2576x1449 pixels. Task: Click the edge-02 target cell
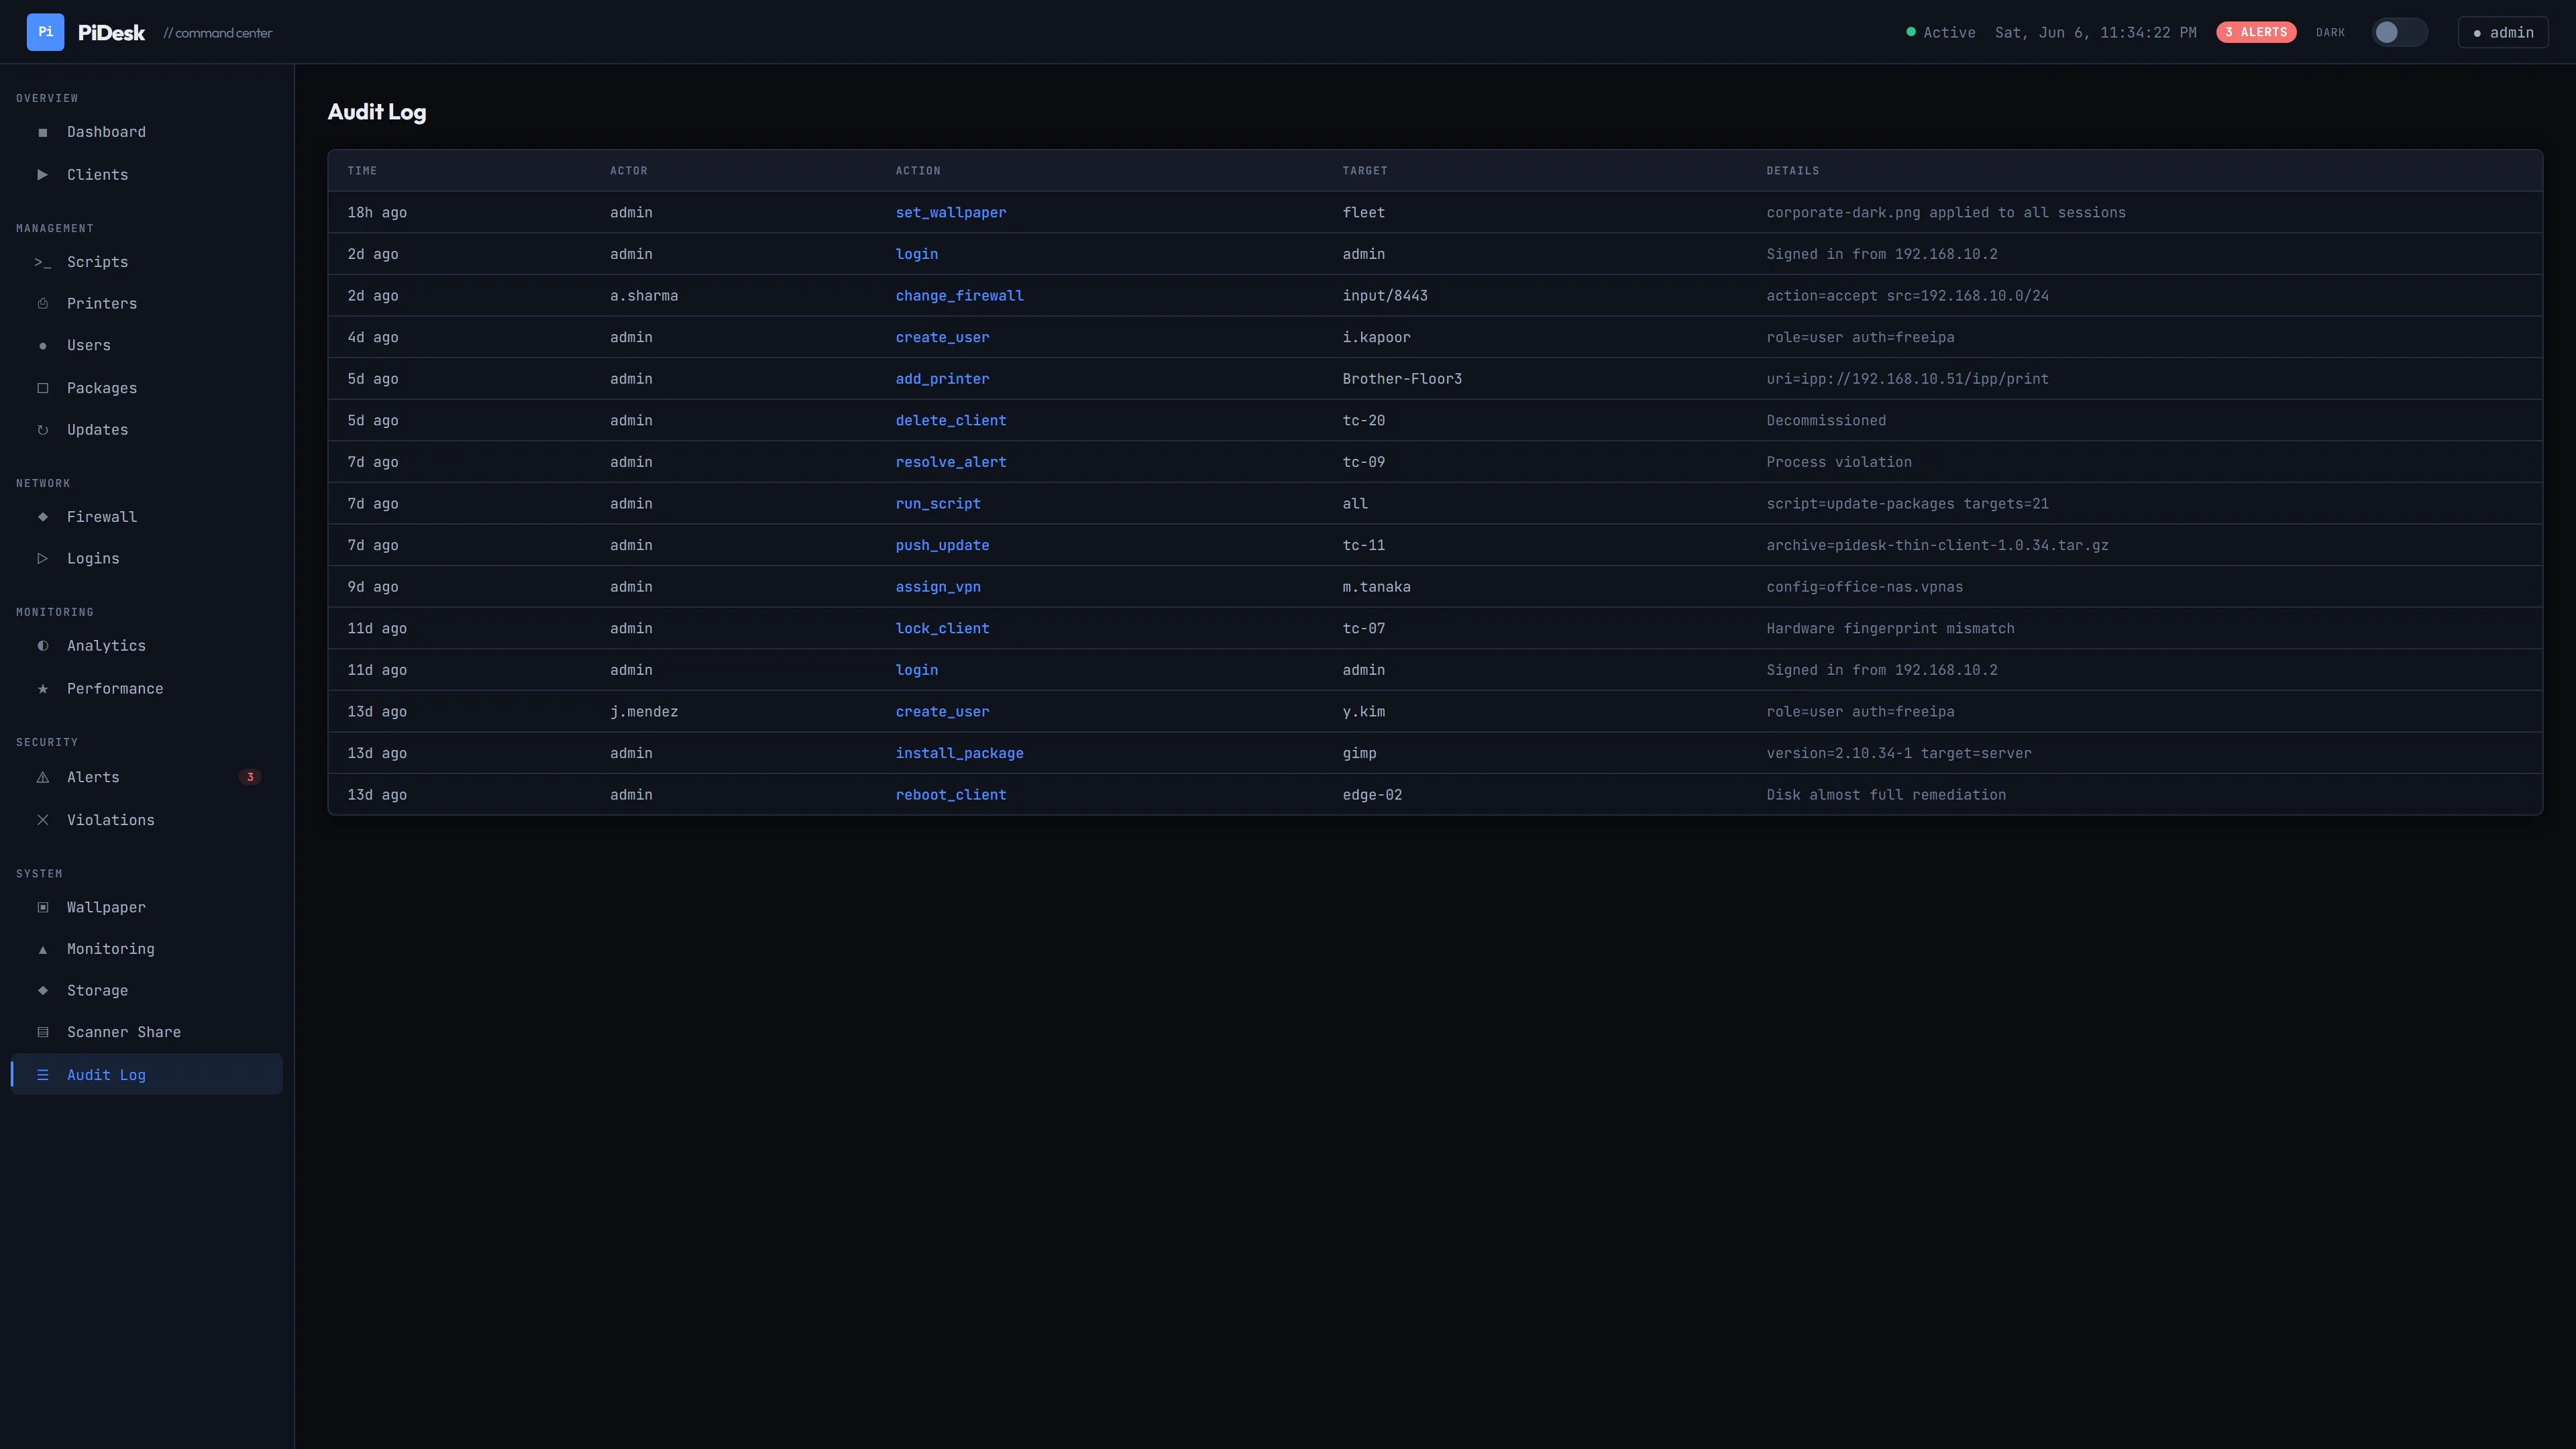[x=1372, y=795]
